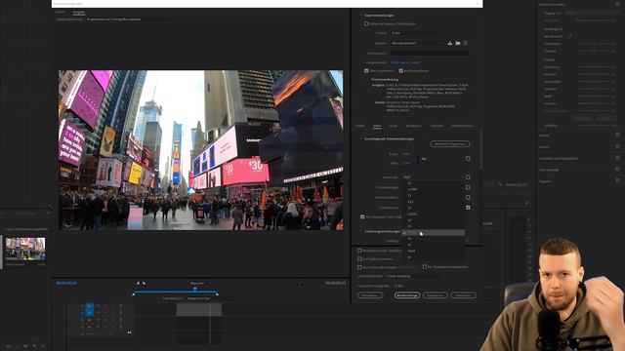Open the Veröffentlichen tab
The height and width of the screenshot is (351, 625).
click(x=462, y=126)
